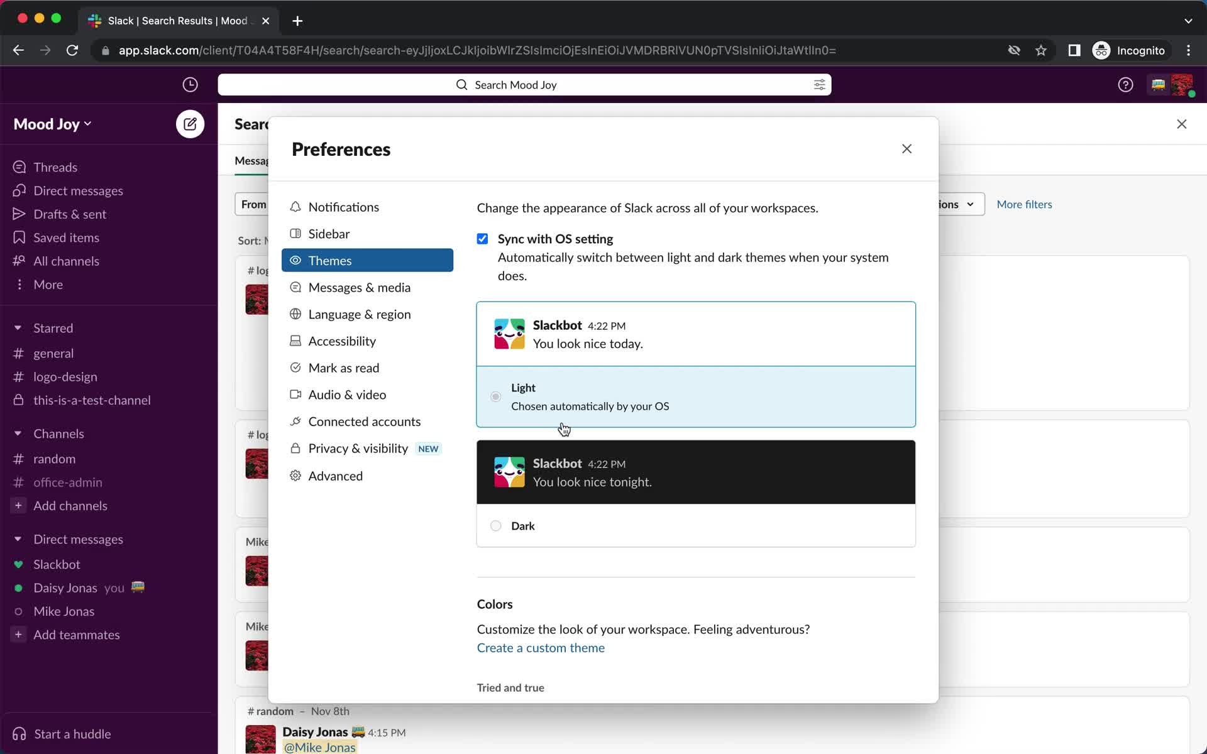Click More filters button
The image size is (1207, 754).
tap(1025, 204)
